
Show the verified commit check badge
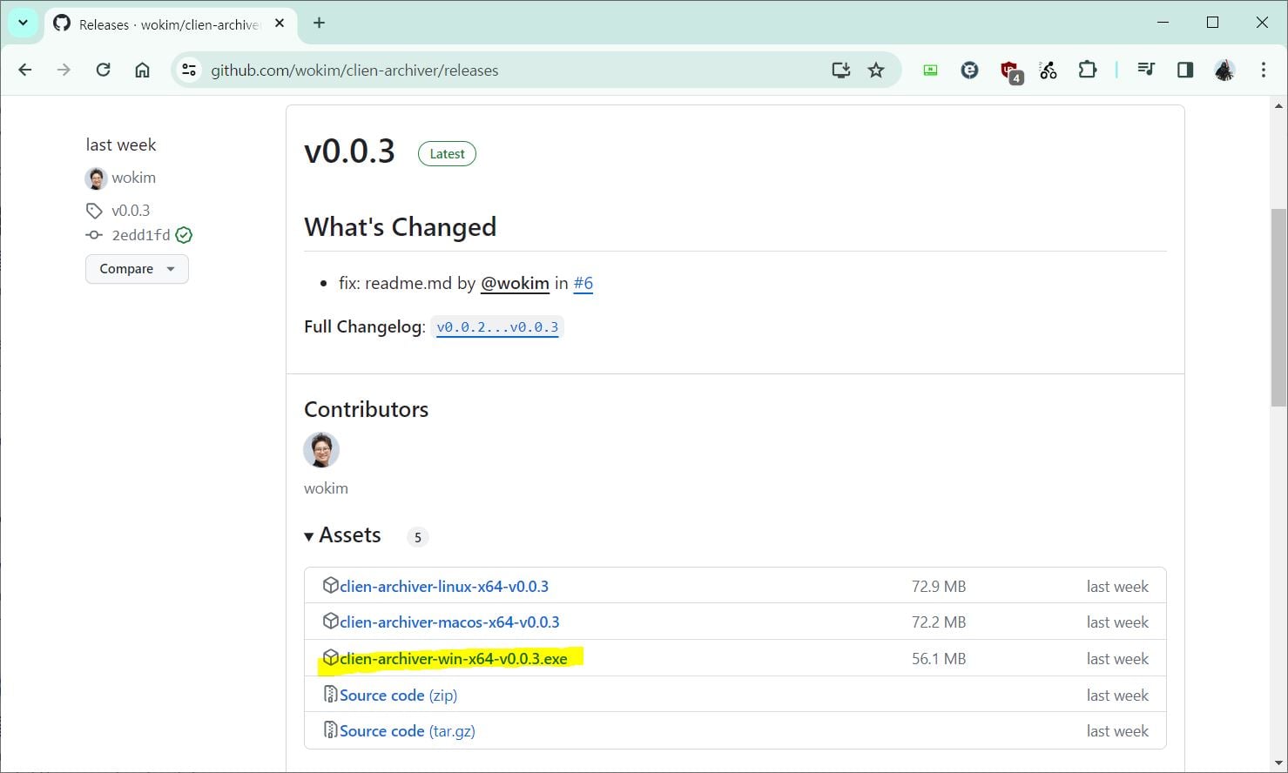click(184, 235)
